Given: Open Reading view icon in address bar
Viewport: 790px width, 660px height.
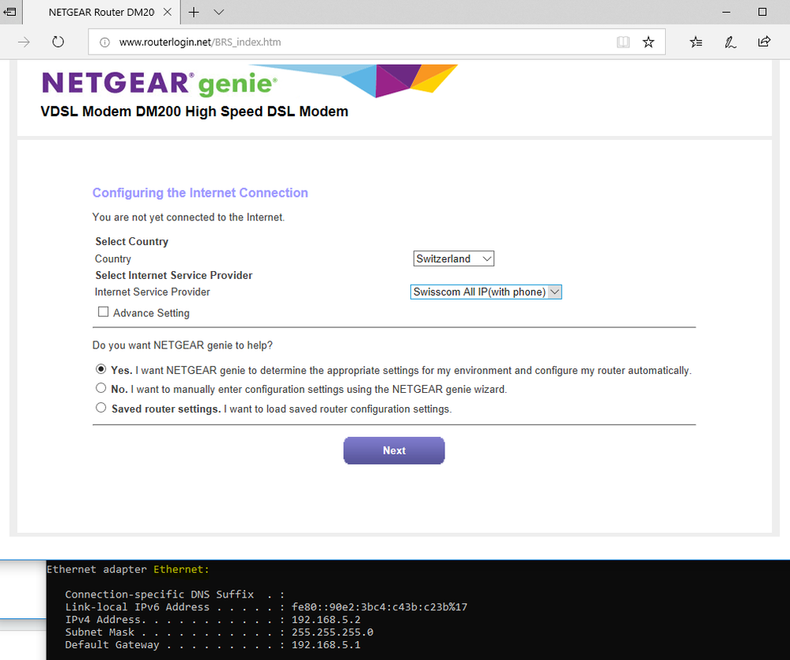Looking at the screenshot, I should coord(623,42).
